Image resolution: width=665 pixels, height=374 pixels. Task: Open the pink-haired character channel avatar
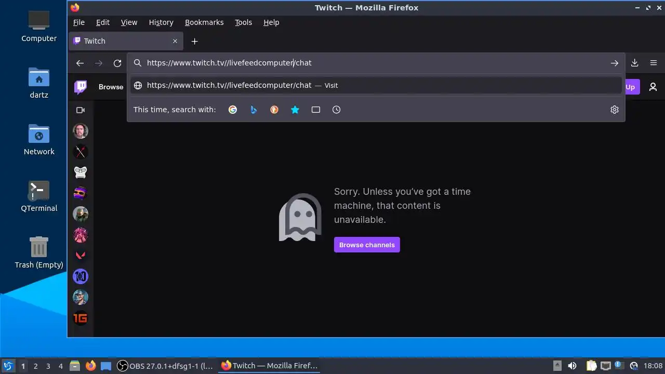pyautogui.click(x=81, y=235)
